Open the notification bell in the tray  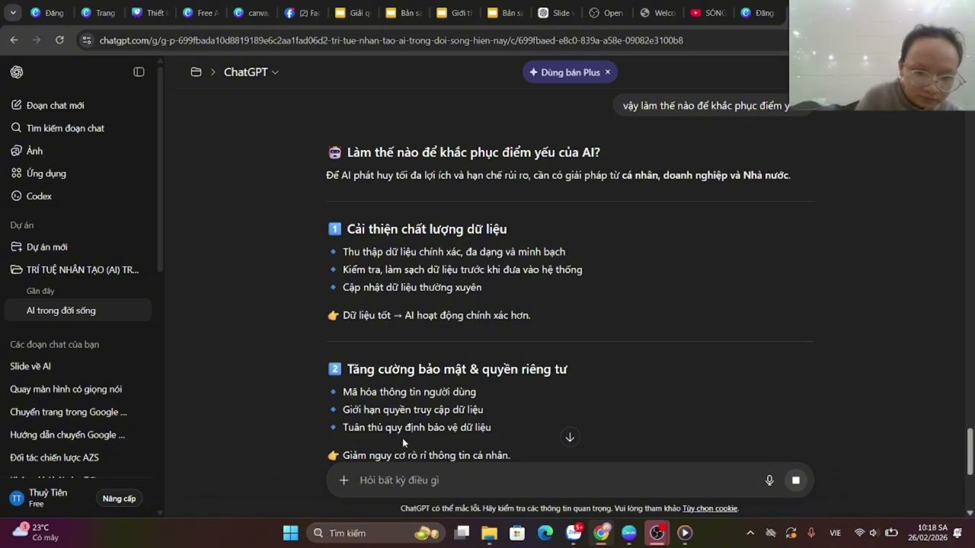pyautogui.click(x=958, y=533)
